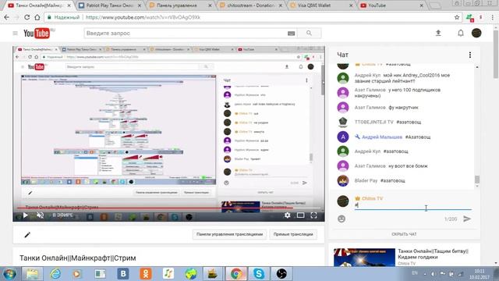Viewport: 499px width, 281px height.
Task: Click TTOBEJINTEJI TV chat avatar
Action: point(343,122)
